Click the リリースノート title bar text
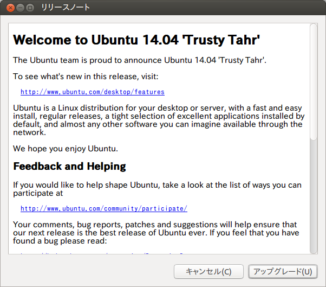 [x=66, y=8]
